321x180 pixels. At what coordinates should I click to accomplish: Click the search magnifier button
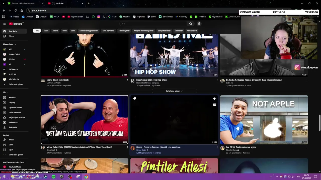click(191, 24)
